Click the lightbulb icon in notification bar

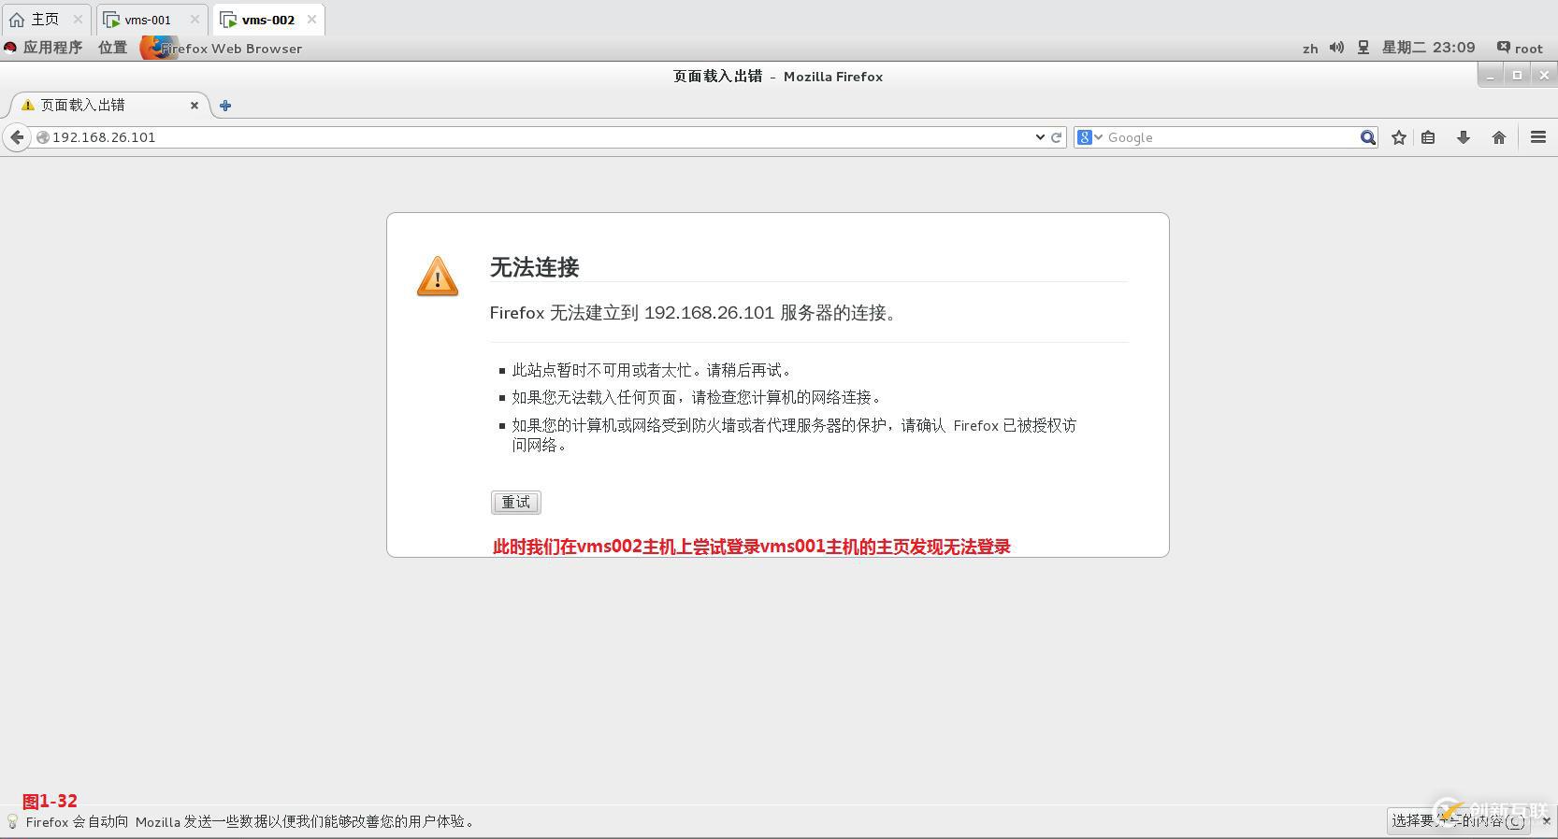point(12,821)
